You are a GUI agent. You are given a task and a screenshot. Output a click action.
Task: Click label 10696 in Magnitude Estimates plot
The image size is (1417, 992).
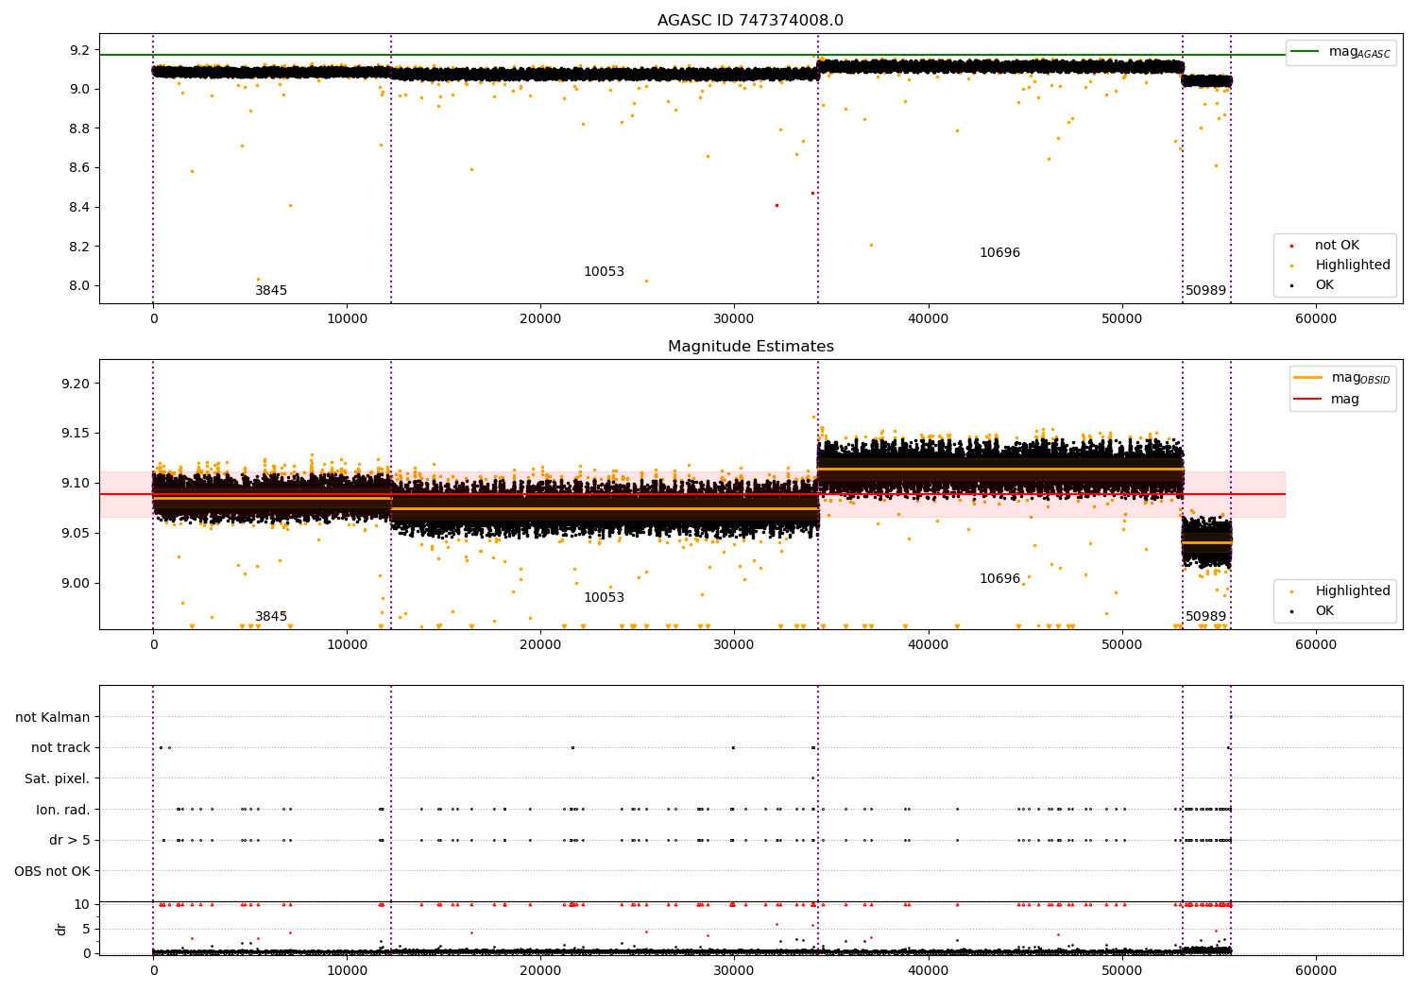pyautogui.click(x=999, y=579)
